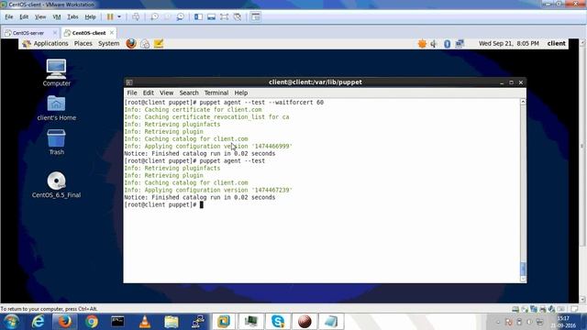Enter full screen mode icon
This screenshot has width=587, height=330.
tap(224, 16)
